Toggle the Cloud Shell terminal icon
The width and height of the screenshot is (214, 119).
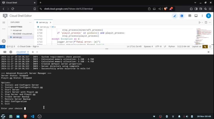[x=182, y=16]
